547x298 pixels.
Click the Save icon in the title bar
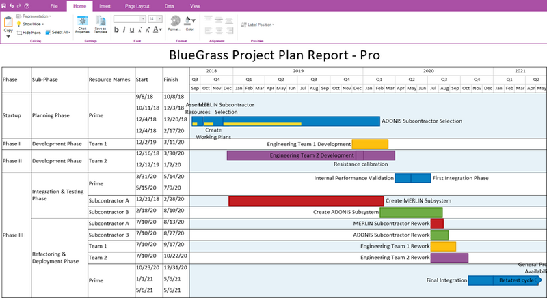[x=4, y=6]
